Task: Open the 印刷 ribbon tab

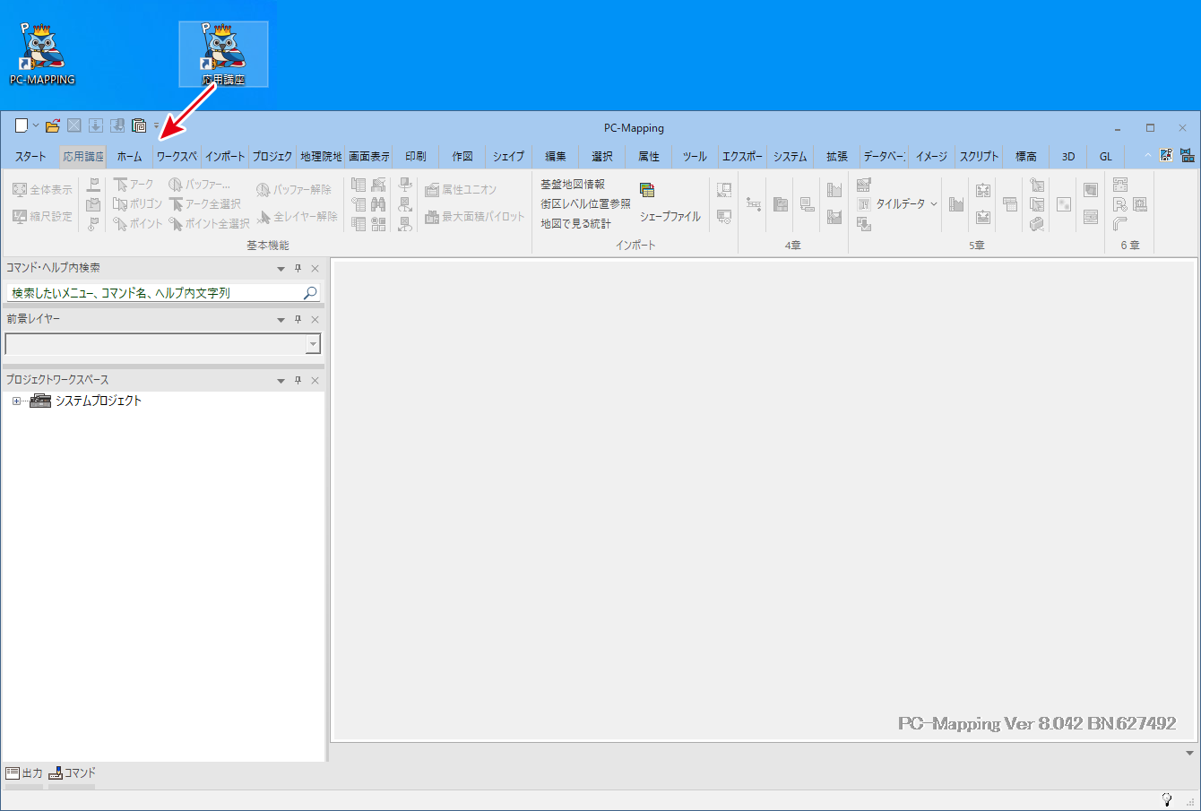Action: 416,156
